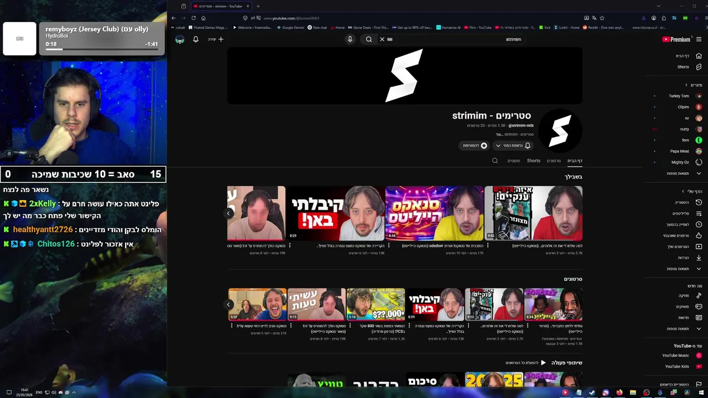The image size is (708, 398).
Task: Open מוזיקה music in the sidebar
Action: pos(690,295)
